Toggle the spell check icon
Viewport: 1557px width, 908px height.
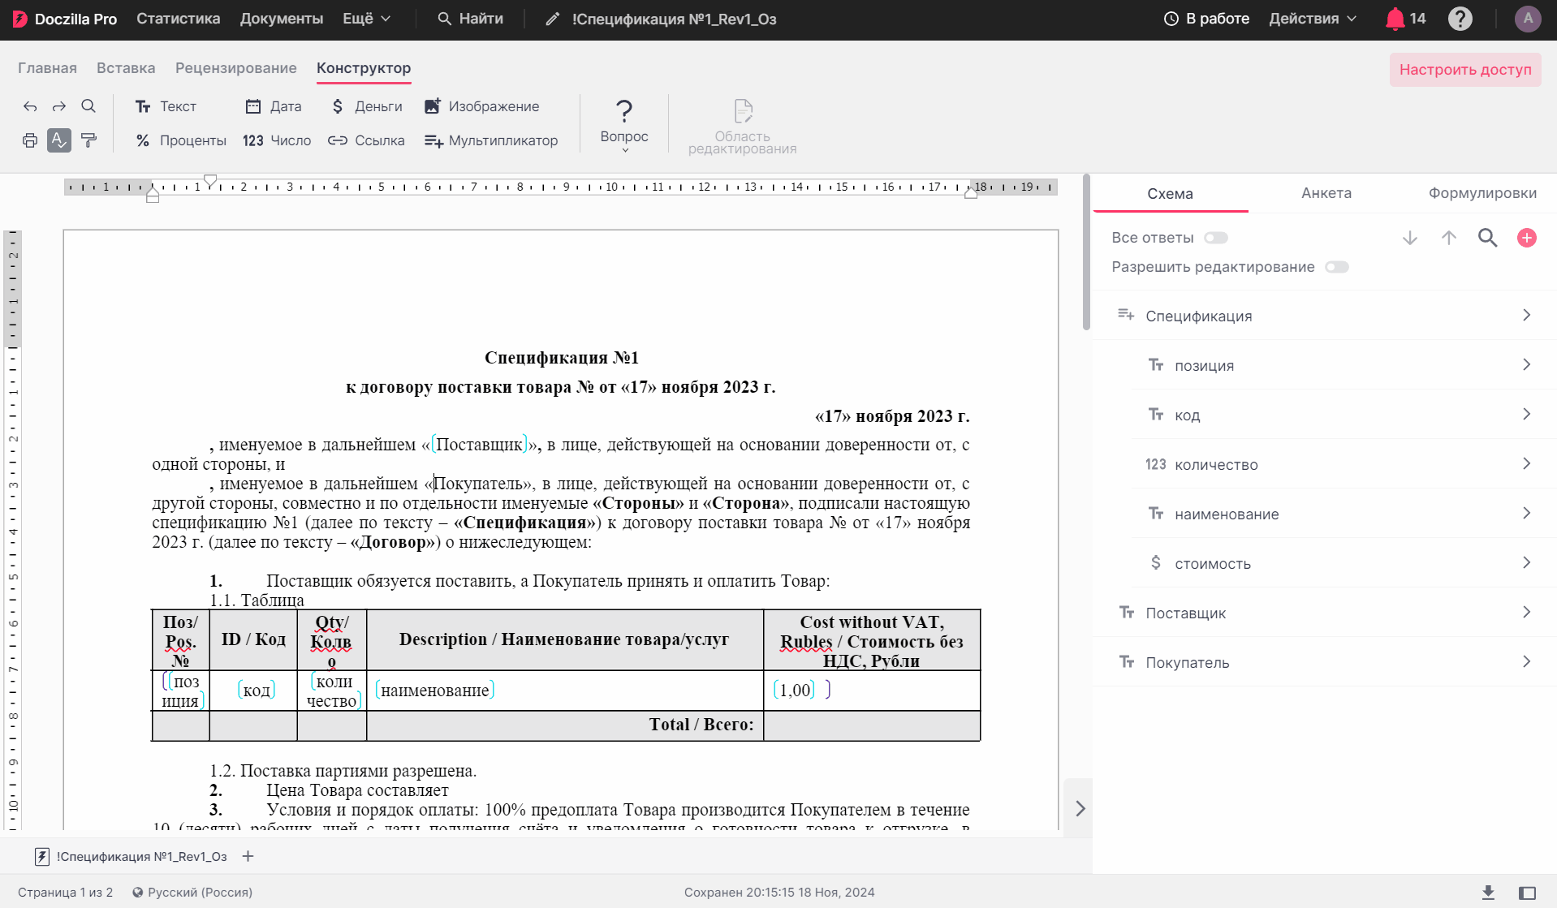pyautogui.click(x=59, y=140)
